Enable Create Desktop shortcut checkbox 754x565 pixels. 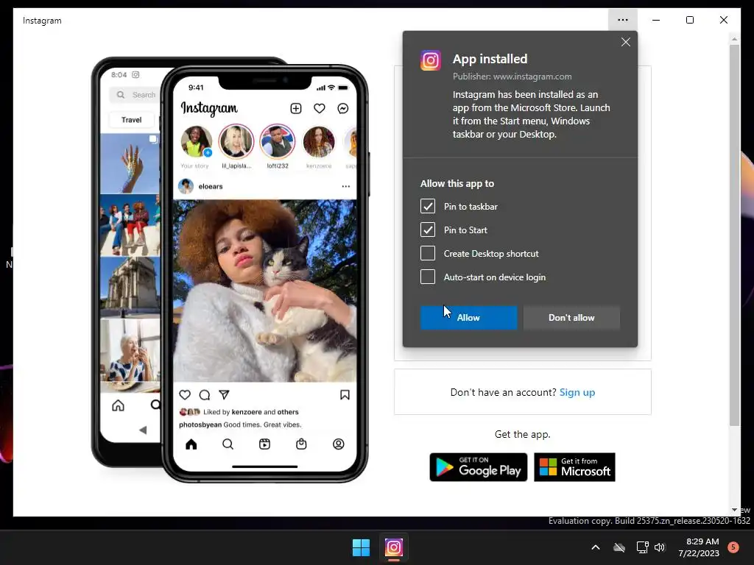click(428, 253)
